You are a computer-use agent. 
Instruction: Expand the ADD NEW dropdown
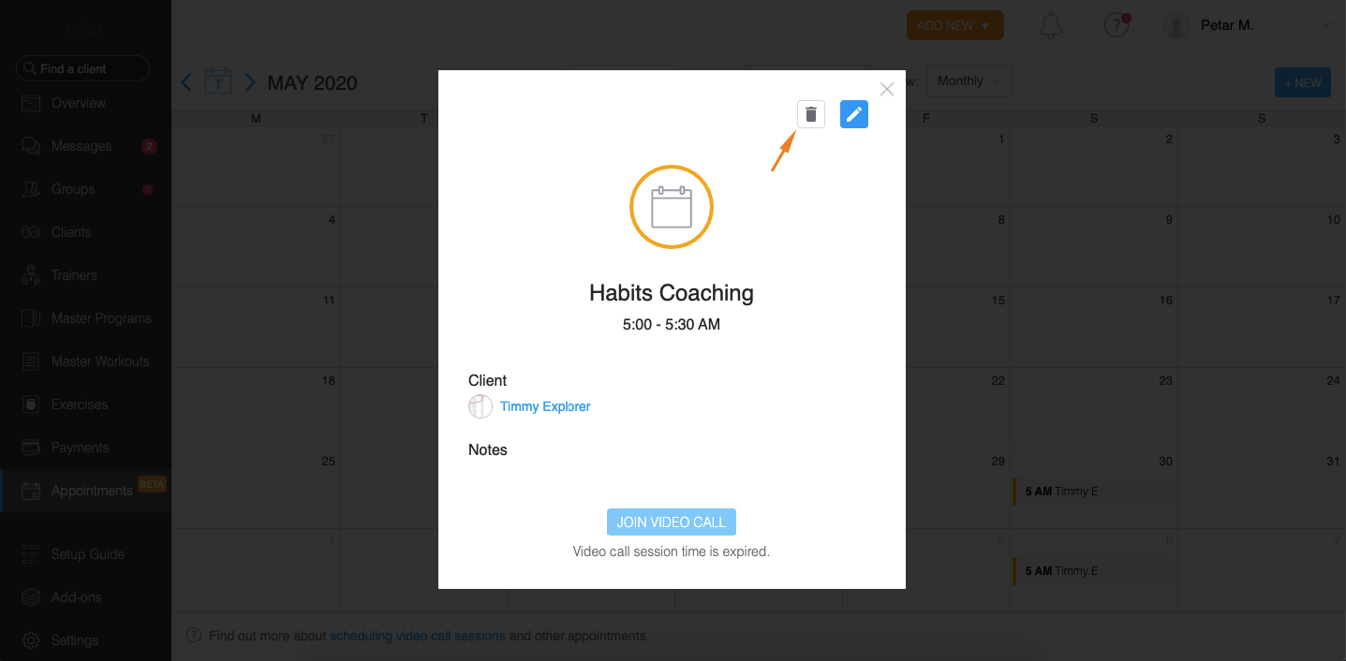coord(955,26)
